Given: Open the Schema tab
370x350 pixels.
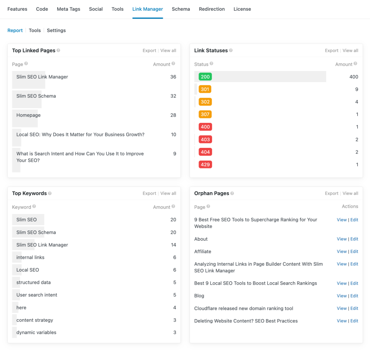Looking at the screenshot, I should click(x=181, y=9).
